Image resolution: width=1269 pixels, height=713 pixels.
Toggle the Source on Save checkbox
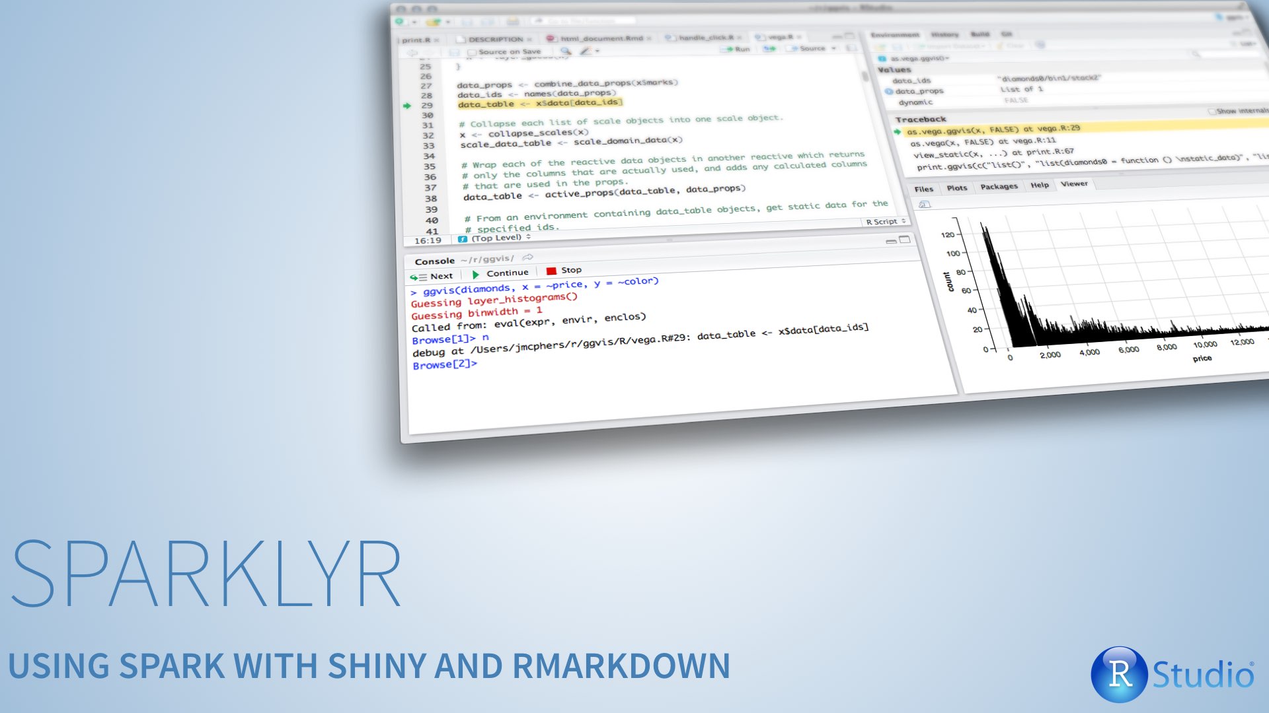pos(472,52)
